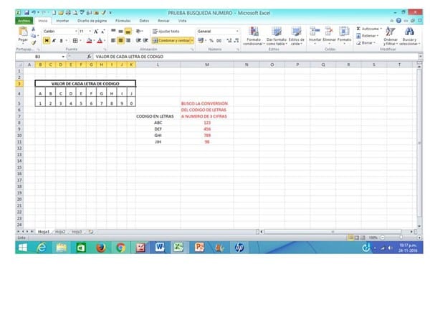The image size is (430, 323).
Task: Switch to Diseño de página tab
Action: [x=92, y=21]
